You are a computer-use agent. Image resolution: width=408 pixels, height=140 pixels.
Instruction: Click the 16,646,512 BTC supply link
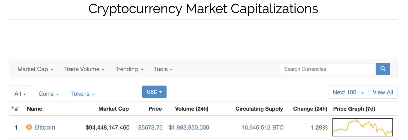262,128
